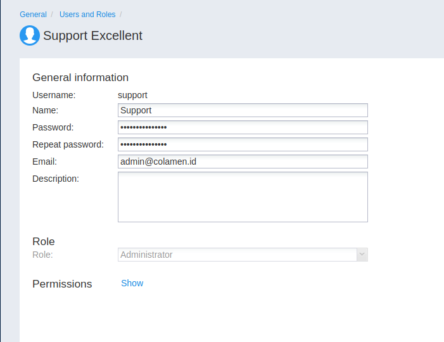Open the General breadcrumb link
The width and height of the screenshot is (444, 342).
coord(33,15)
